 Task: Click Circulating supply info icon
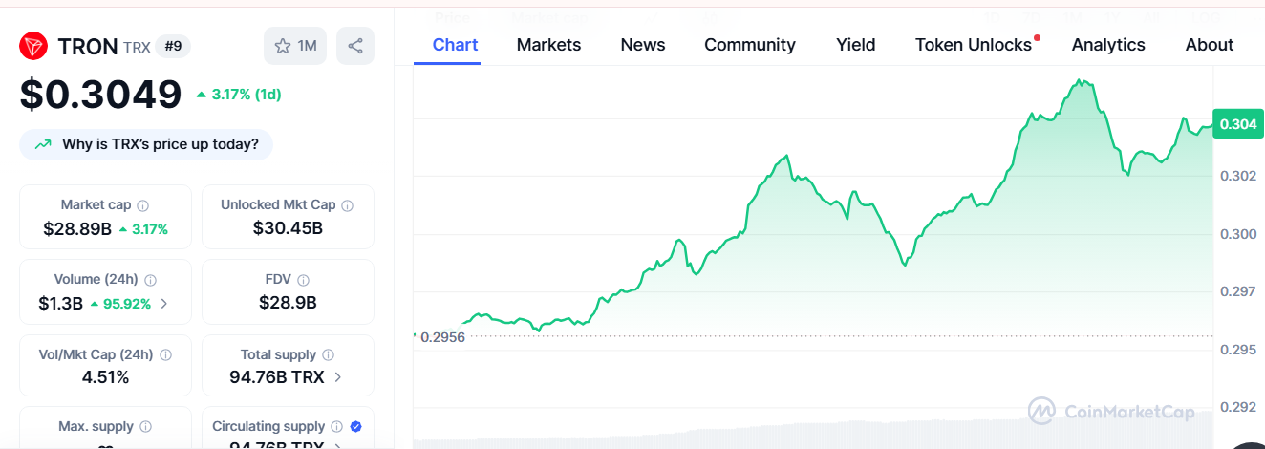tap(337, 427)
